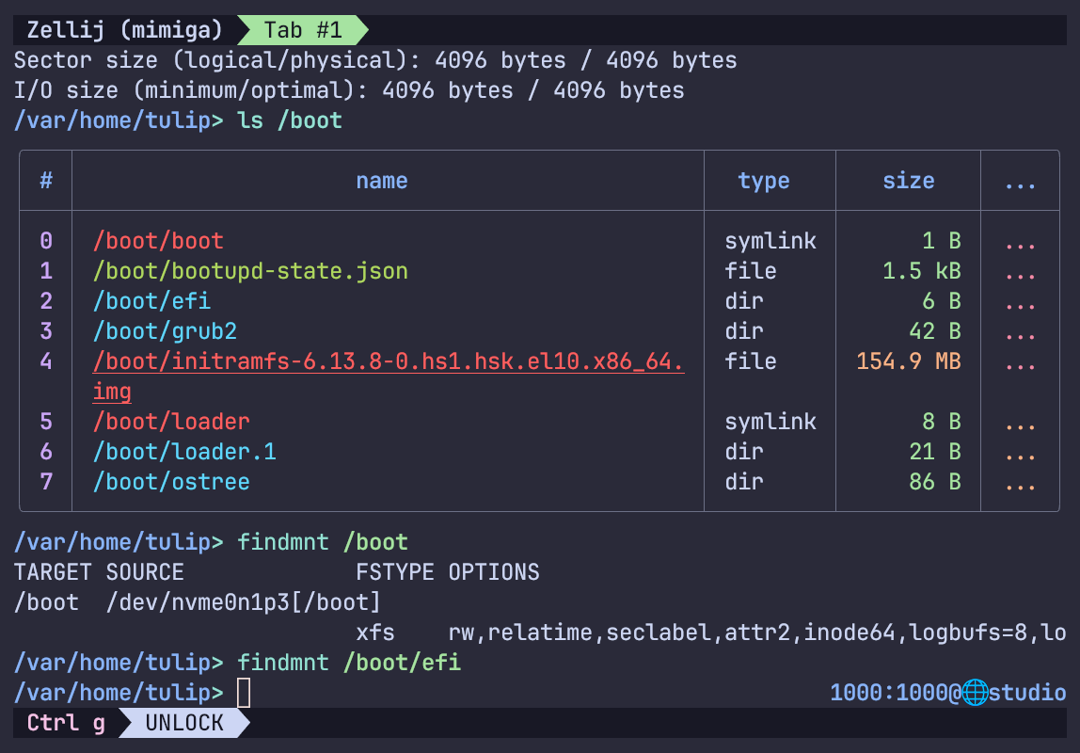Click the /boot/loader symlink entry
Screen dimensions: 1080x753
pos(171,422)
